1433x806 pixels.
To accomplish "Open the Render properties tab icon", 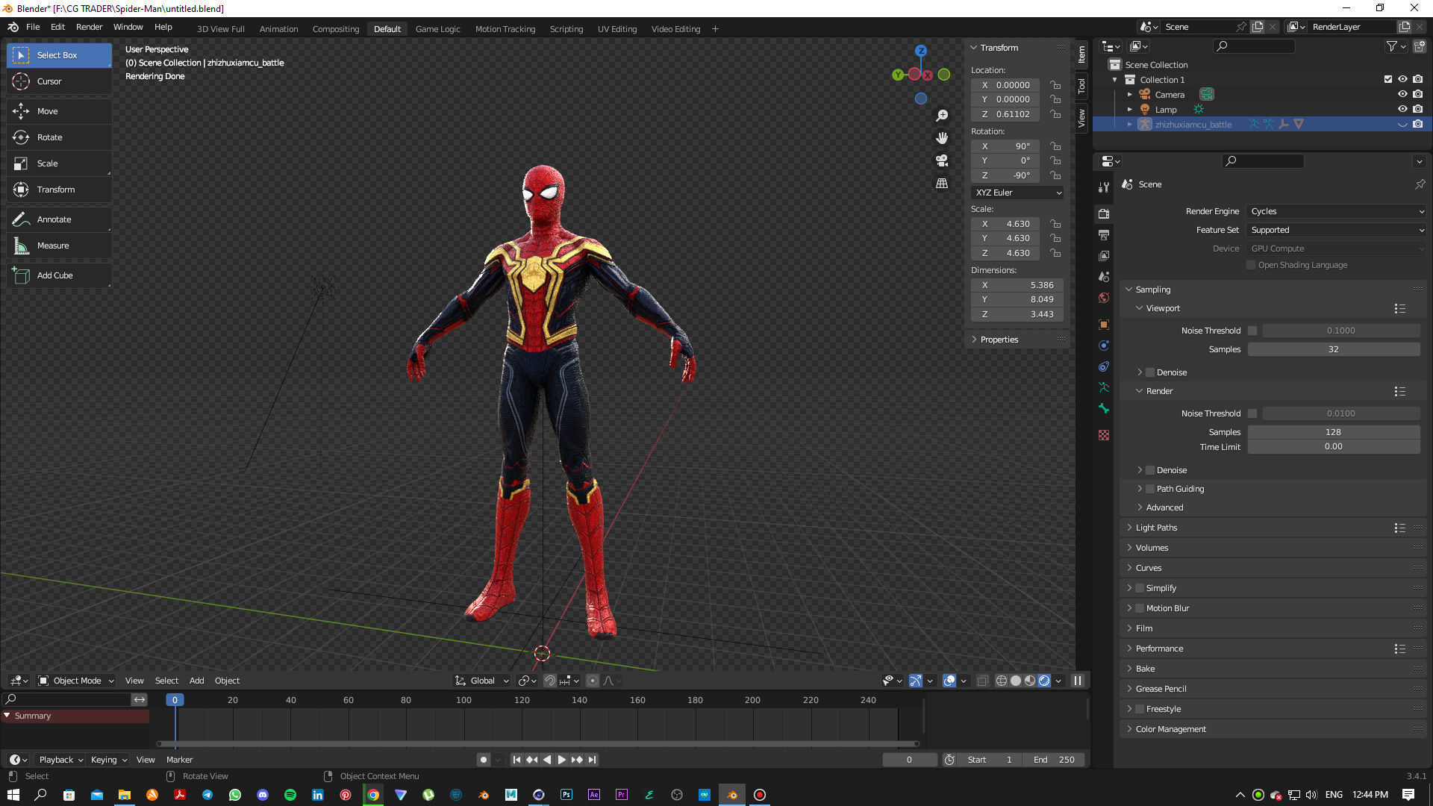I will 1104,214.
